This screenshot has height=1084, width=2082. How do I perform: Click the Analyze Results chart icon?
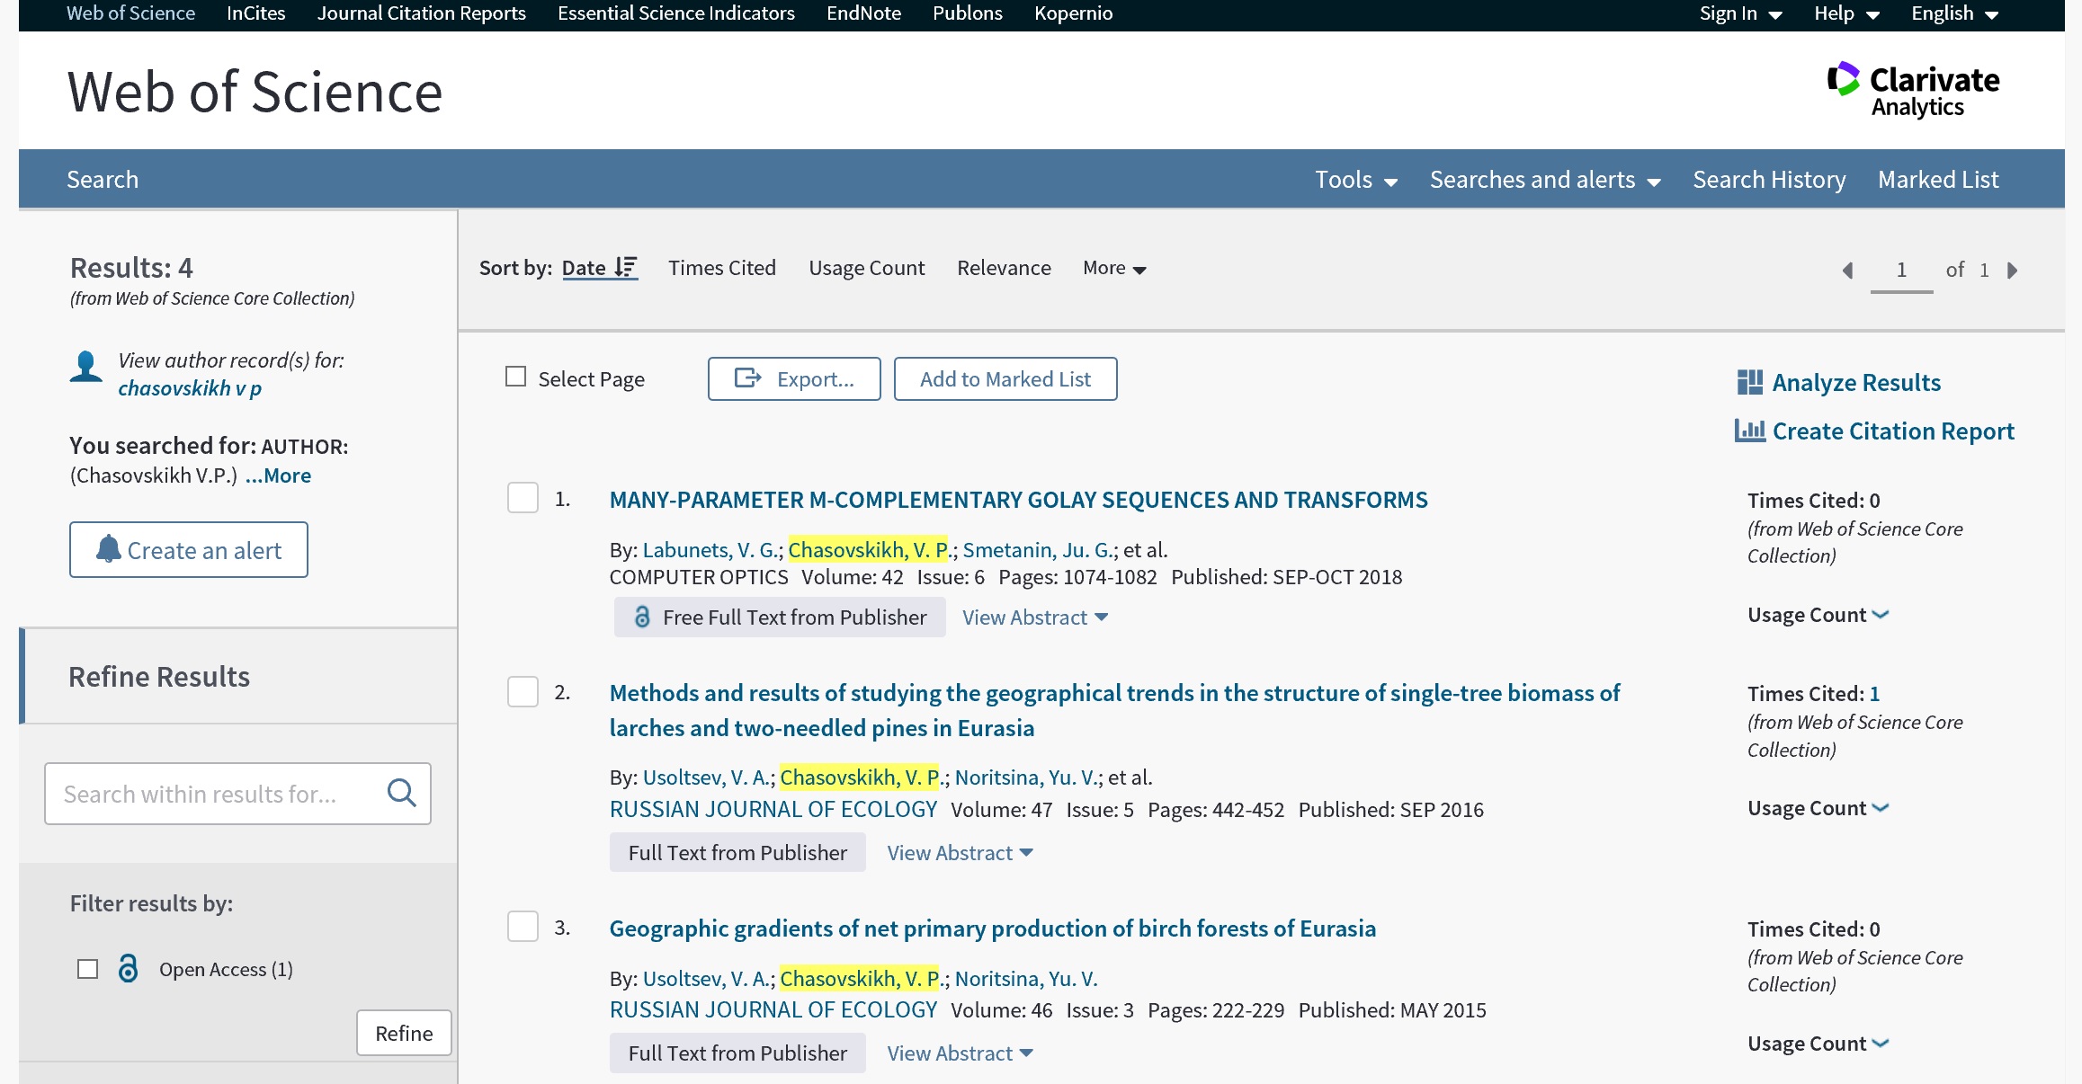[x=1749, y=383]
